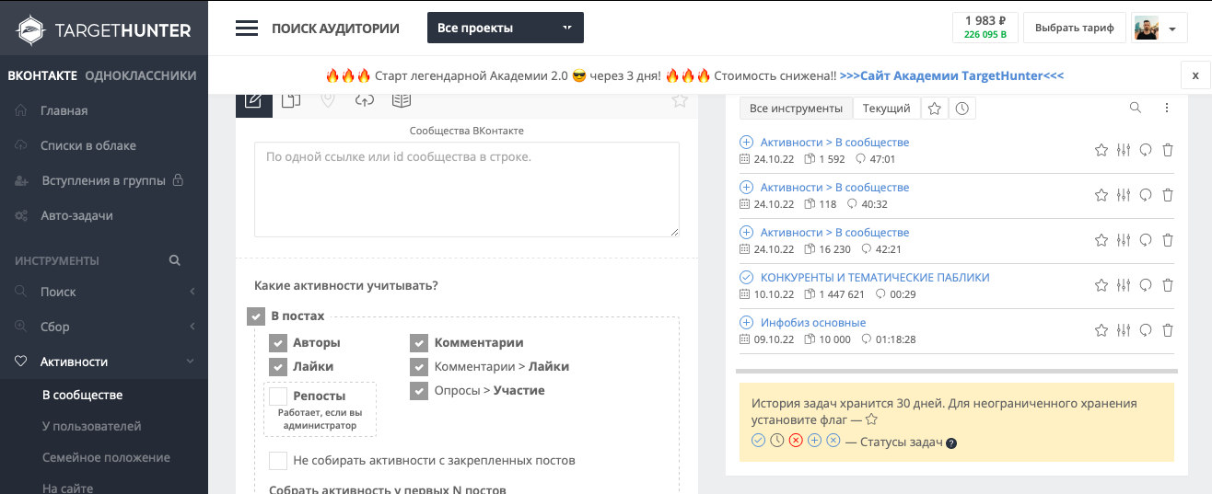Click the ИНСТРУМЕНТЫ search icon in sidebar

click(175, 260)
